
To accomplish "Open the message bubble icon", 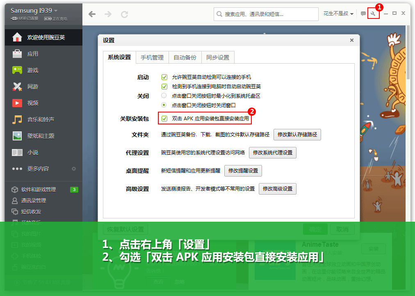I will 363,14.
